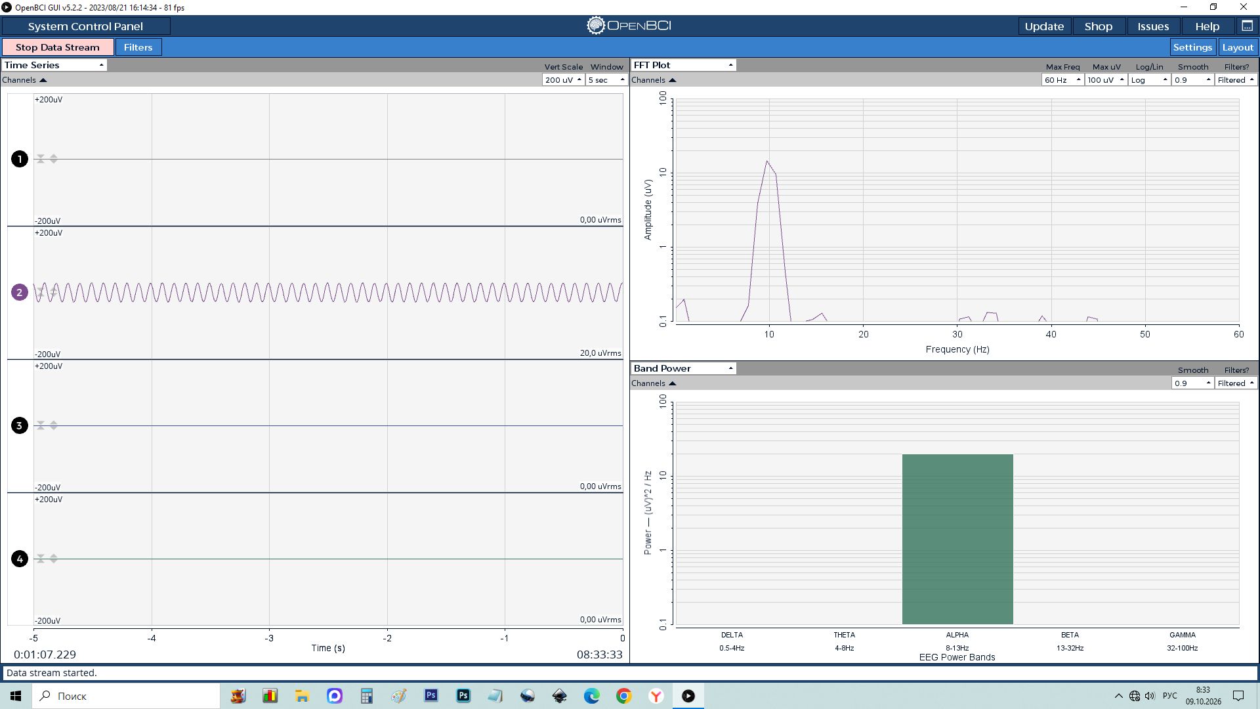This screenshot has width=1260, height=709.
Task: Click the Shop button
Action: 1098,26
